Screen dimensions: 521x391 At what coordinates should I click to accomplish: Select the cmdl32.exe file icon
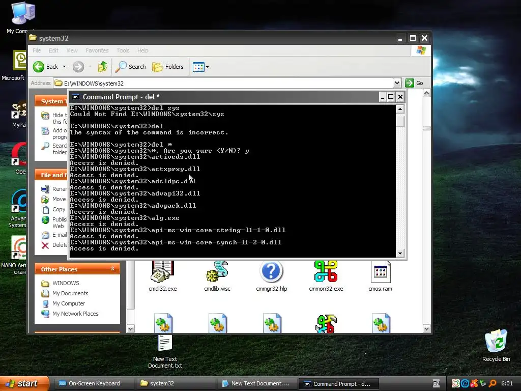[162, 272]
